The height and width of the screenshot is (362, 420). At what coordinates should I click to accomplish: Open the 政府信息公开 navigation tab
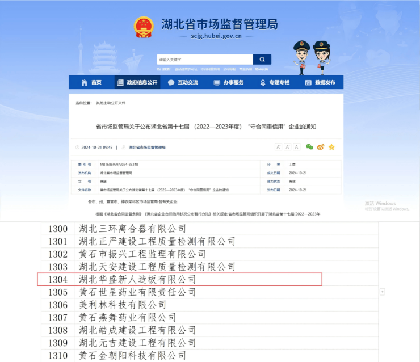(x=137, y=82)
